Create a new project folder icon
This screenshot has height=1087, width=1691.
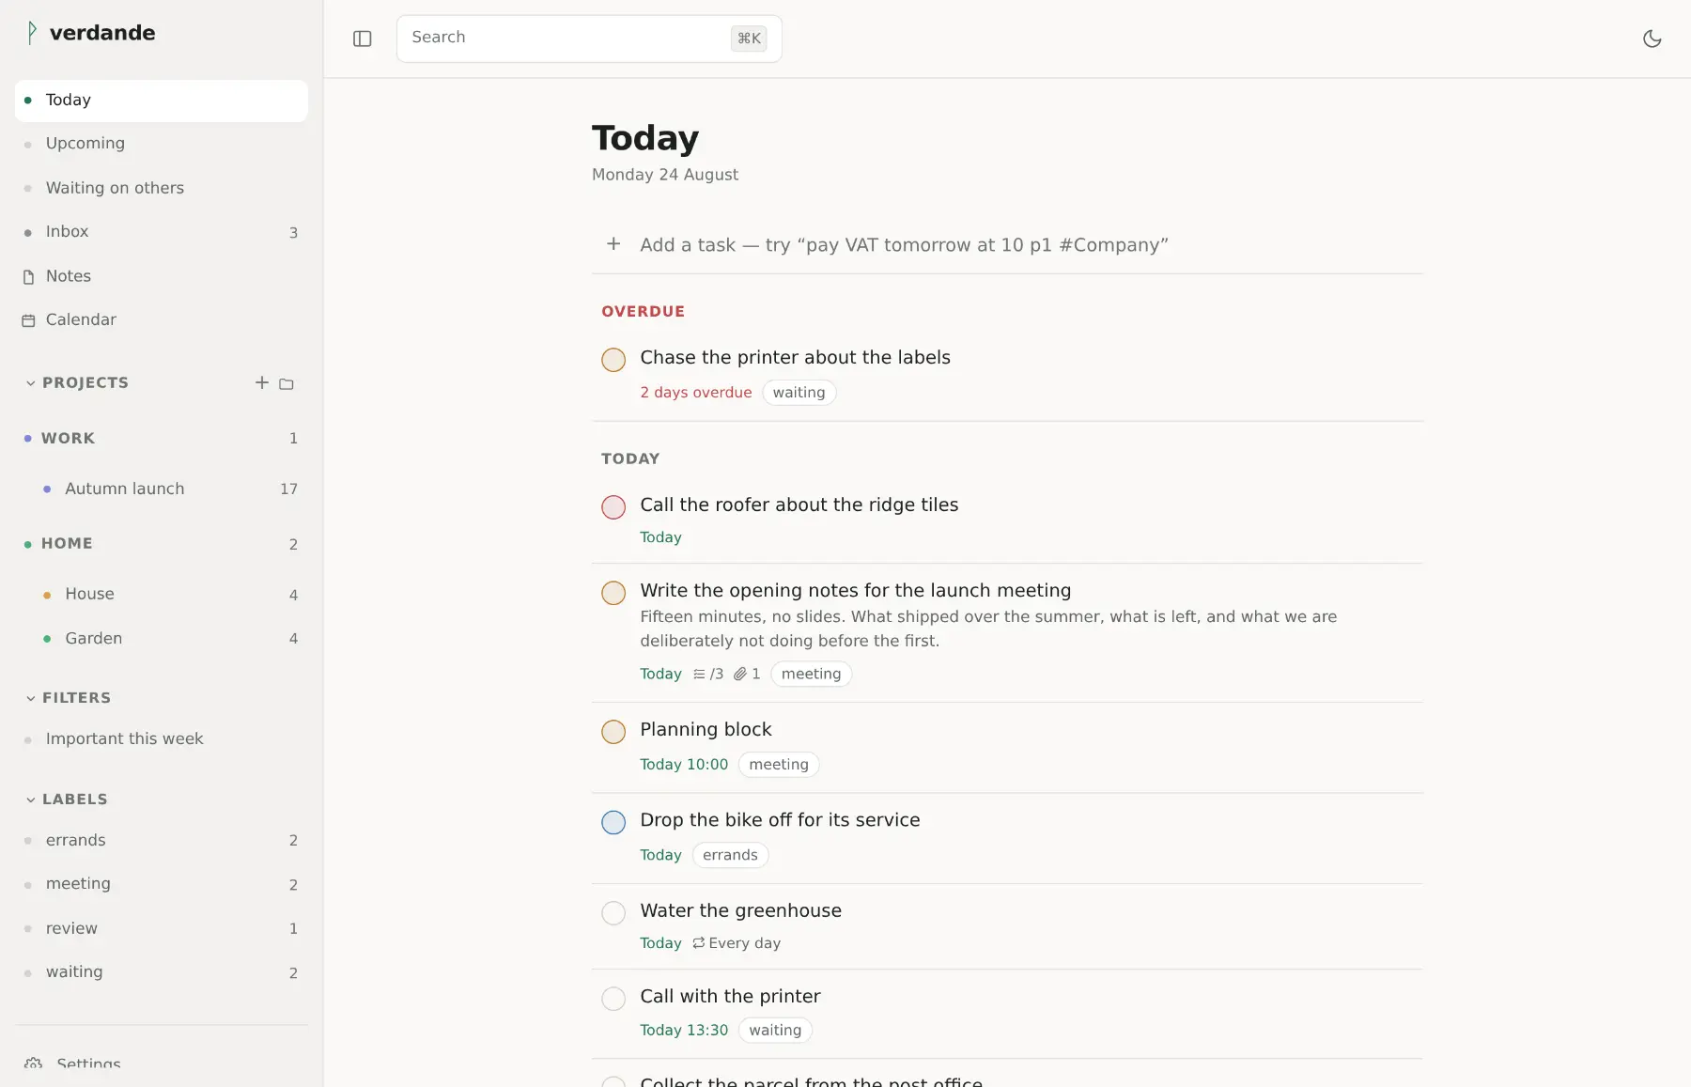pos(287,383)
